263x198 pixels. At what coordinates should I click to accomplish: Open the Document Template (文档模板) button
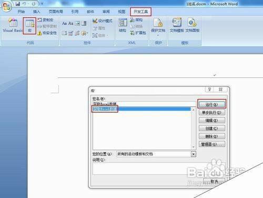[177, 25]
